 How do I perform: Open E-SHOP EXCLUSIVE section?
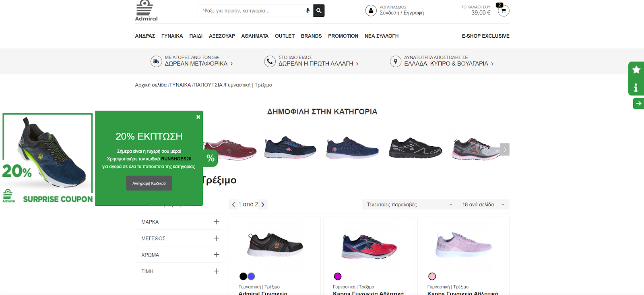click(x=485, y=36)
